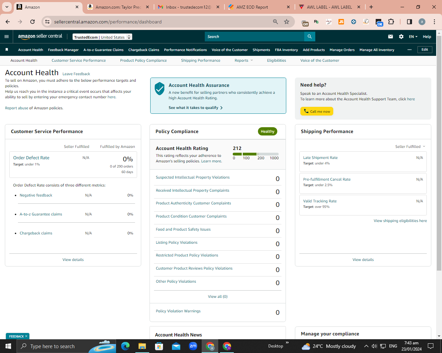This screenshot has height=353, width=442.
Task: Bookmark this page with the star icon
Action: click(287, 22)
